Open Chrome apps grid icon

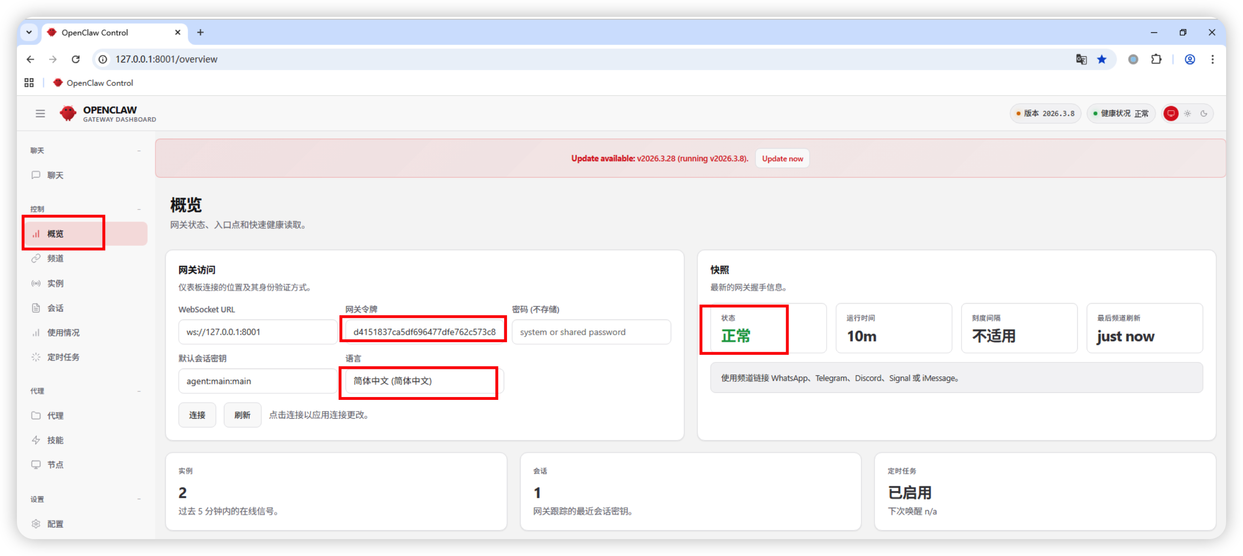pos(29,83)
